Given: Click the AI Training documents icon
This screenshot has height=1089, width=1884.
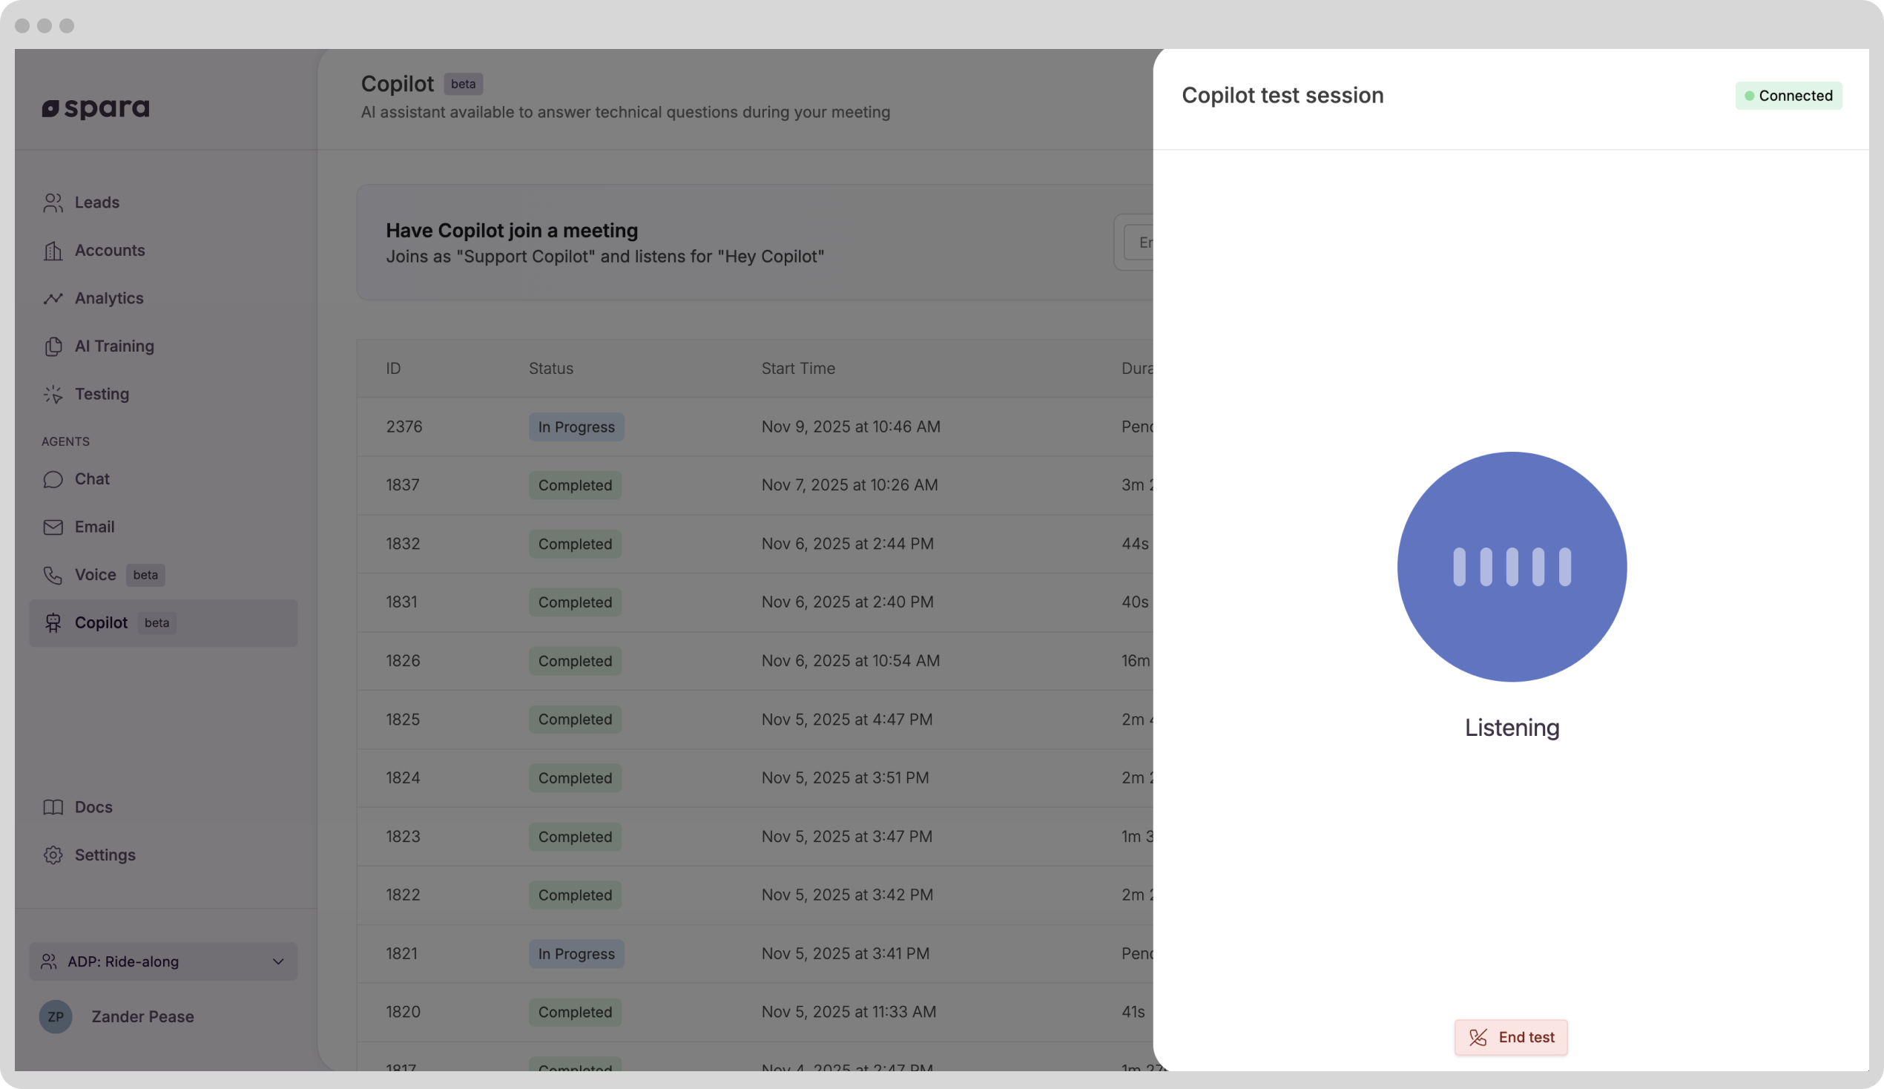Looking at the screenshot, I should (x=53, y=346).
